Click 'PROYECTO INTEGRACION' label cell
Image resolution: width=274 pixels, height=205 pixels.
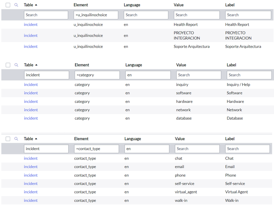[238, 36]
